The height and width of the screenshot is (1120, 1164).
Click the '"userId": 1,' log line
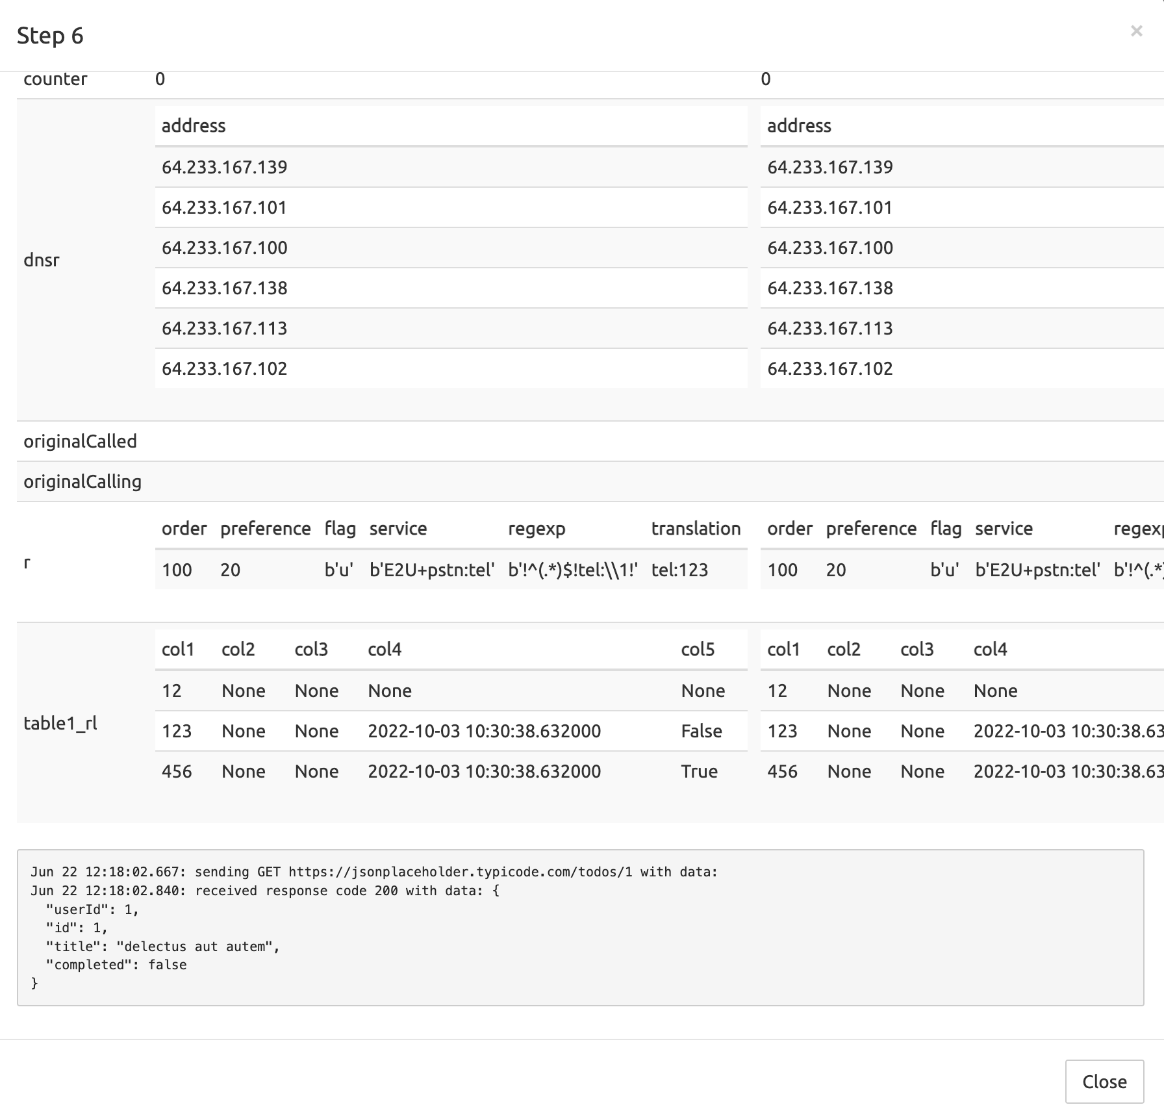pos(92,910)
